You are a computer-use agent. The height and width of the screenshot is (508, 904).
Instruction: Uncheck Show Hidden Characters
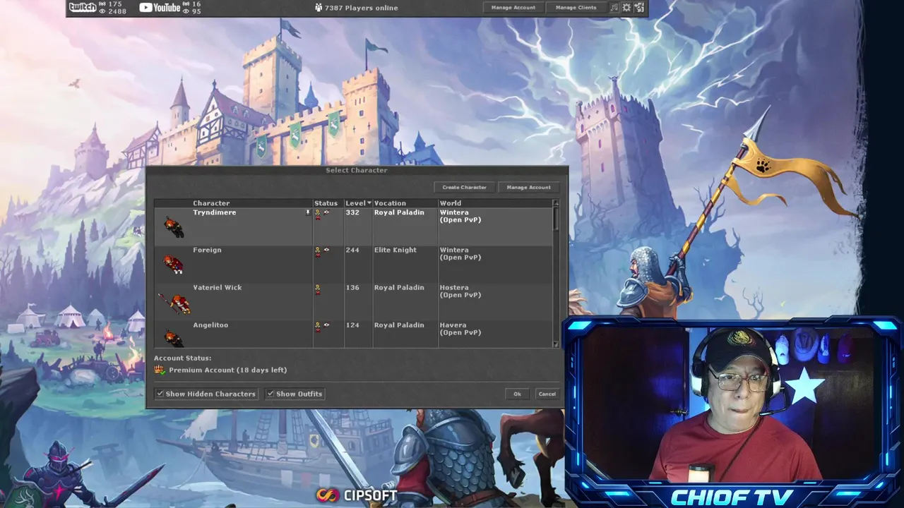click(x=160, y=394)
